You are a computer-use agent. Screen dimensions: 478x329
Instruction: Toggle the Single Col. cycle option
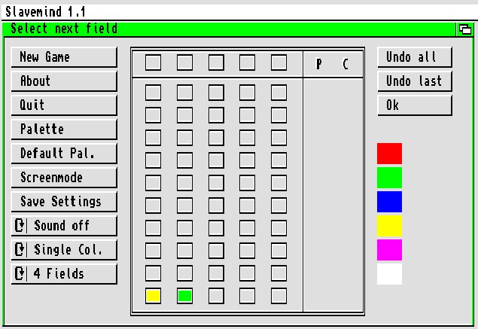(64, 250)
